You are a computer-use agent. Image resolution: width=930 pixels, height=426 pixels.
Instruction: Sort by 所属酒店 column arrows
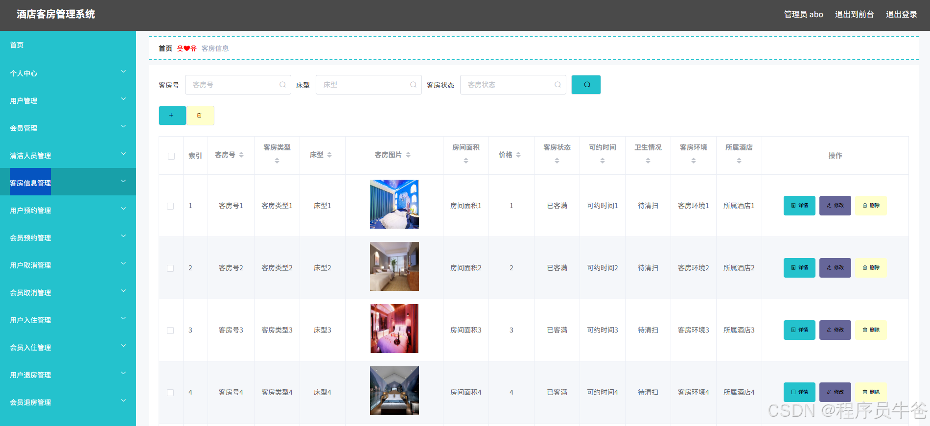click(x=739, y=161)
